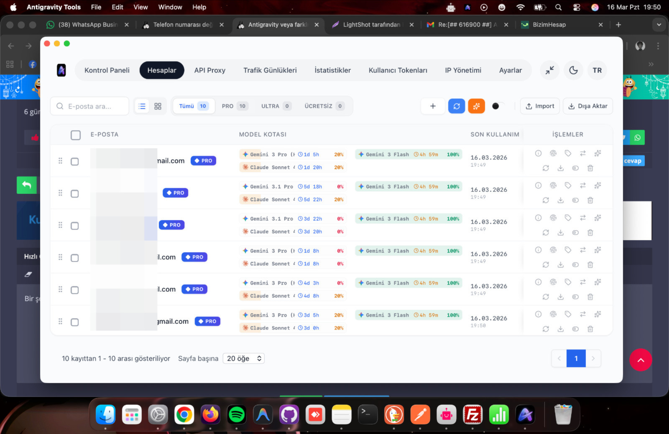Open the '20 öğe' per-page dropdown
The height and width of the screenshot is (434, 669).
244,358
